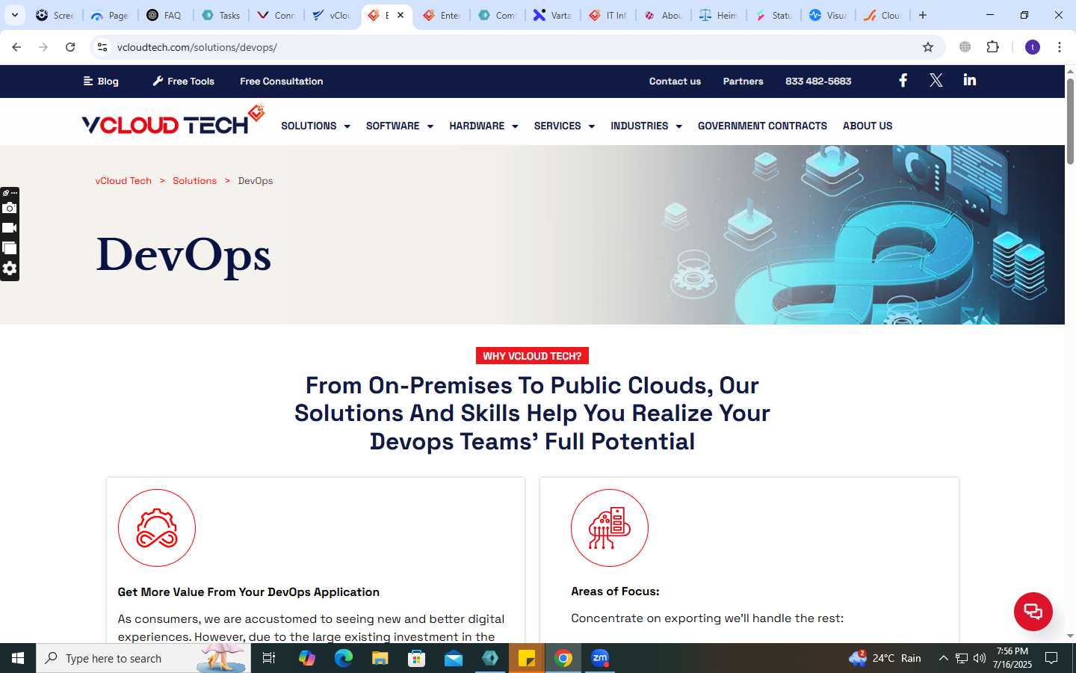The image size is (1076, 673).
Task: Switch to the FAQ browser tab
Action: (x=164, y=15)
